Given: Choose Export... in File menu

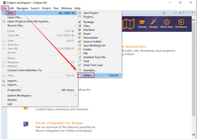Looking at the screenshot, I should point(40,85).
